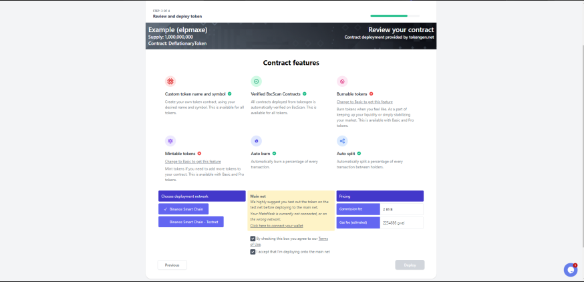Open the chat support bubble icon

(x=570, y=270)
